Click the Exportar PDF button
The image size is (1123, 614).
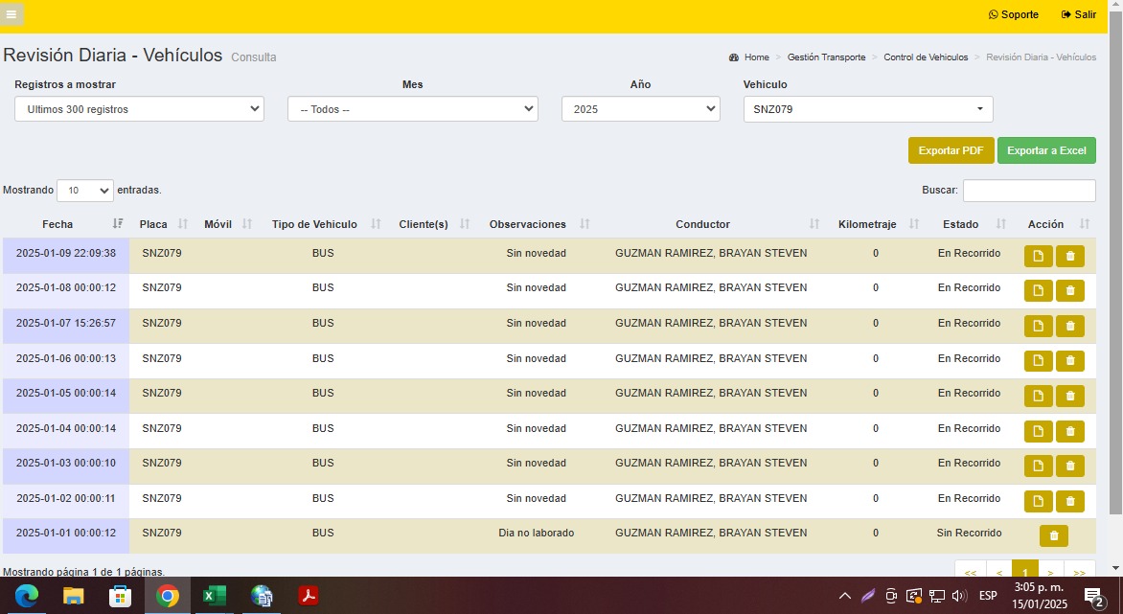click(x=951, y=151)
